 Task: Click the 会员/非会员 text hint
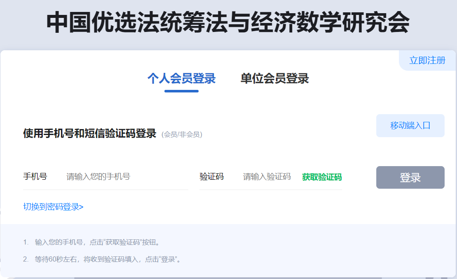pyautogui.click(x=182, y=133)
